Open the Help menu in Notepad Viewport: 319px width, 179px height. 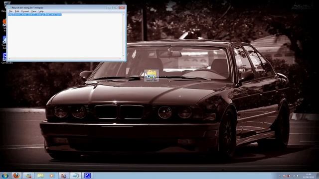coord(41,11)
